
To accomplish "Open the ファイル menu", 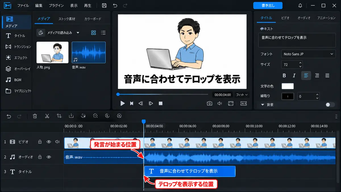I will click(23, 5).
